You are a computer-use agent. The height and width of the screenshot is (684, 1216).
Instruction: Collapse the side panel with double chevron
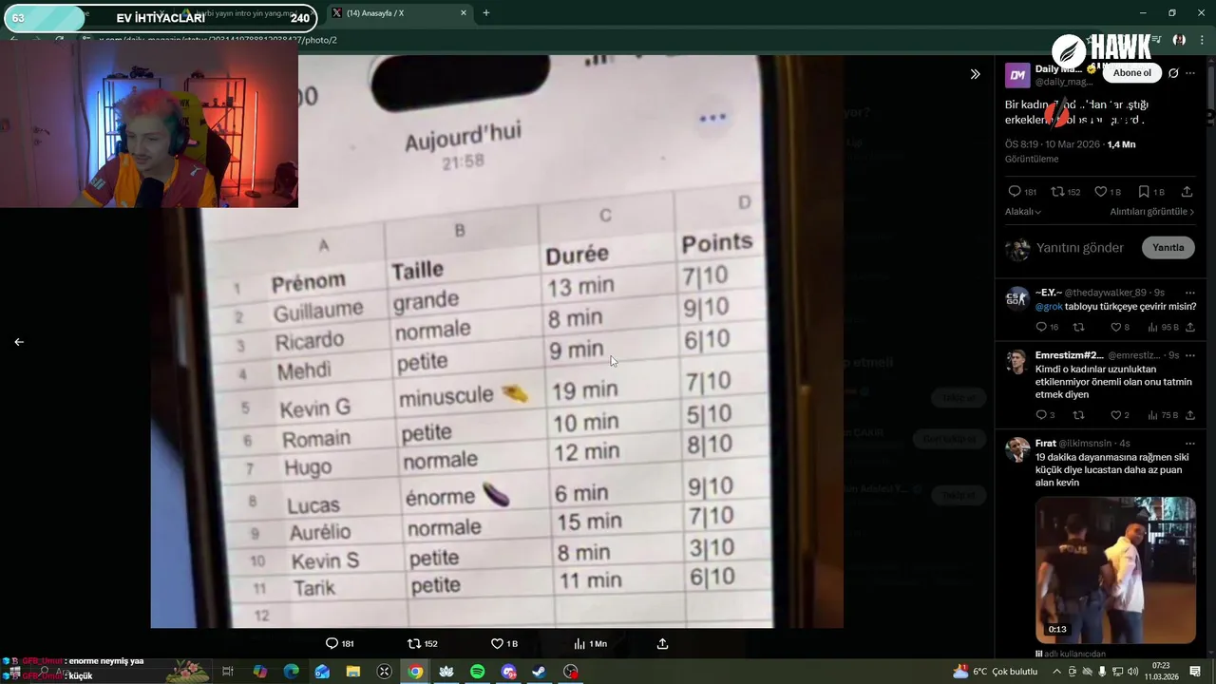click(975, 74)
